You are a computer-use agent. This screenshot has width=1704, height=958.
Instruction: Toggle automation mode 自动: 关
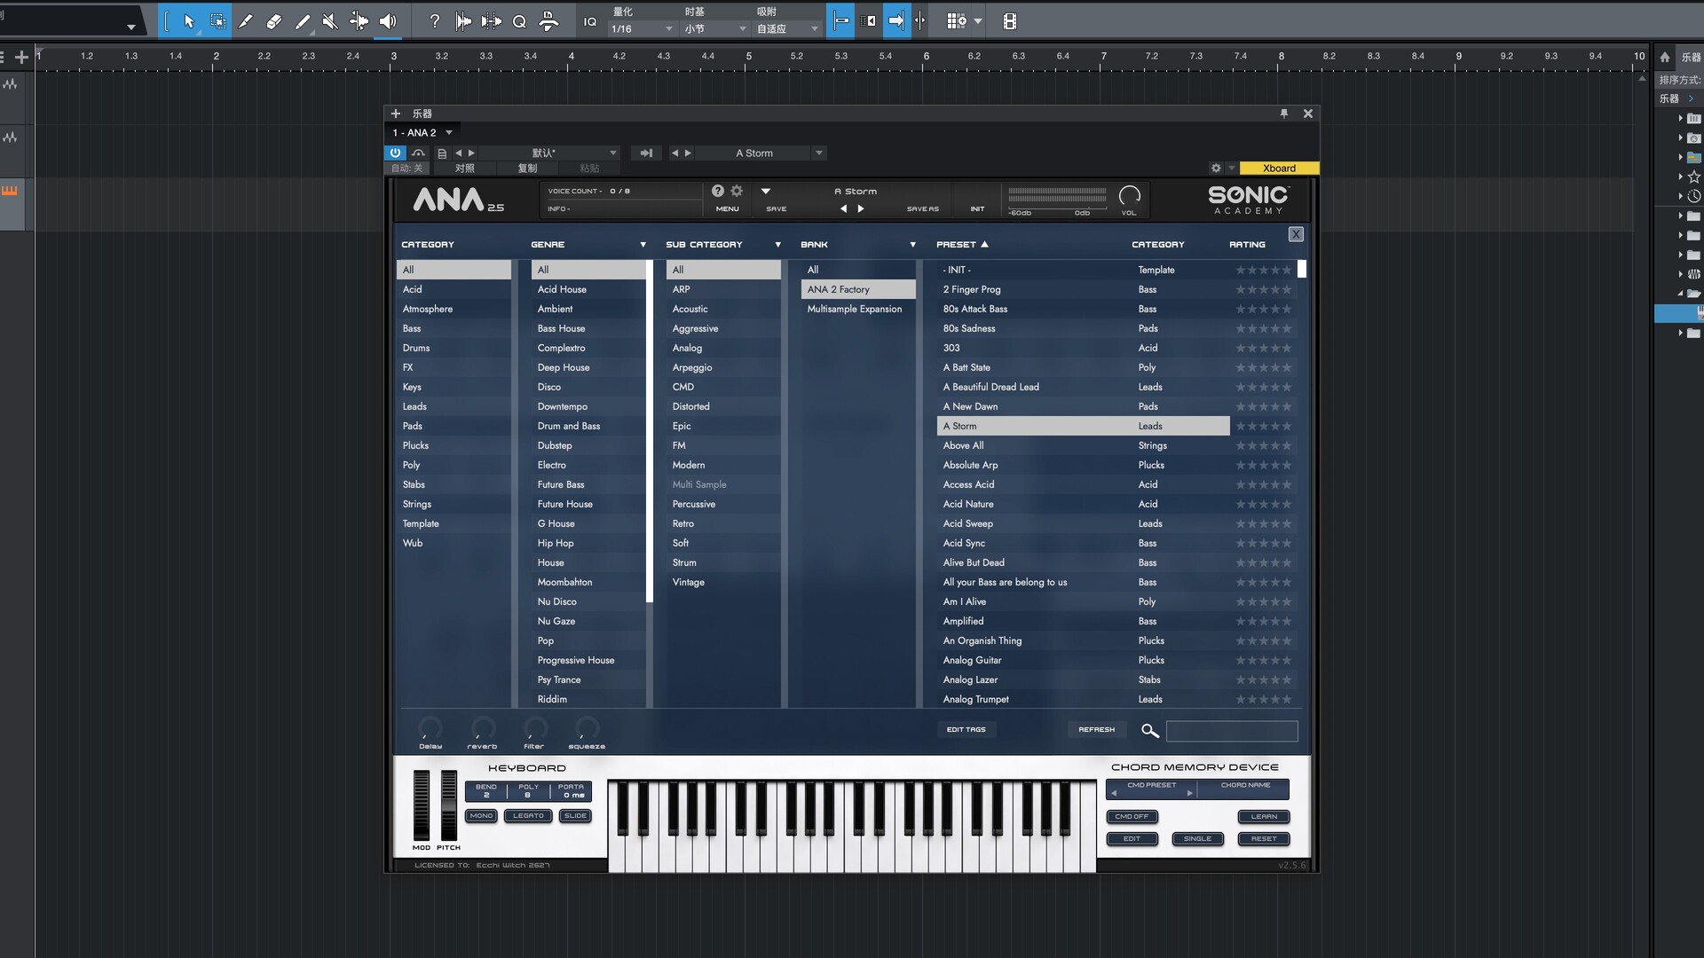(x=407, y=168)
